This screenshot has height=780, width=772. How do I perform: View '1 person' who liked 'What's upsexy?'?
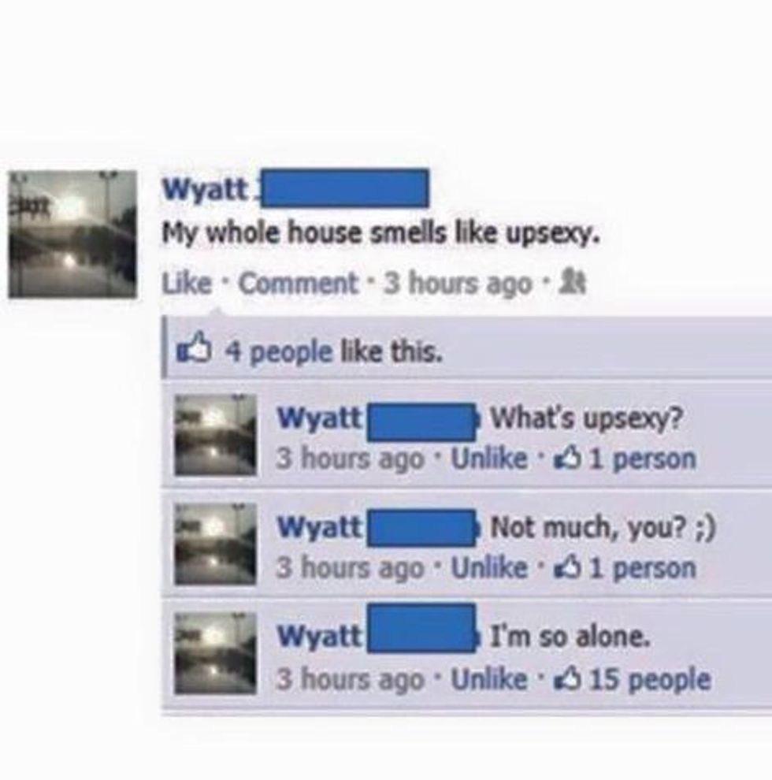tap(643, 459)
